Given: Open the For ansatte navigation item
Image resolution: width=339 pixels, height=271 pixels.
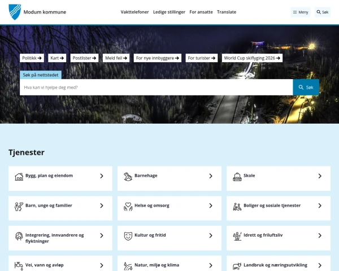Looking at the screenshot, I should click(201, 12).
